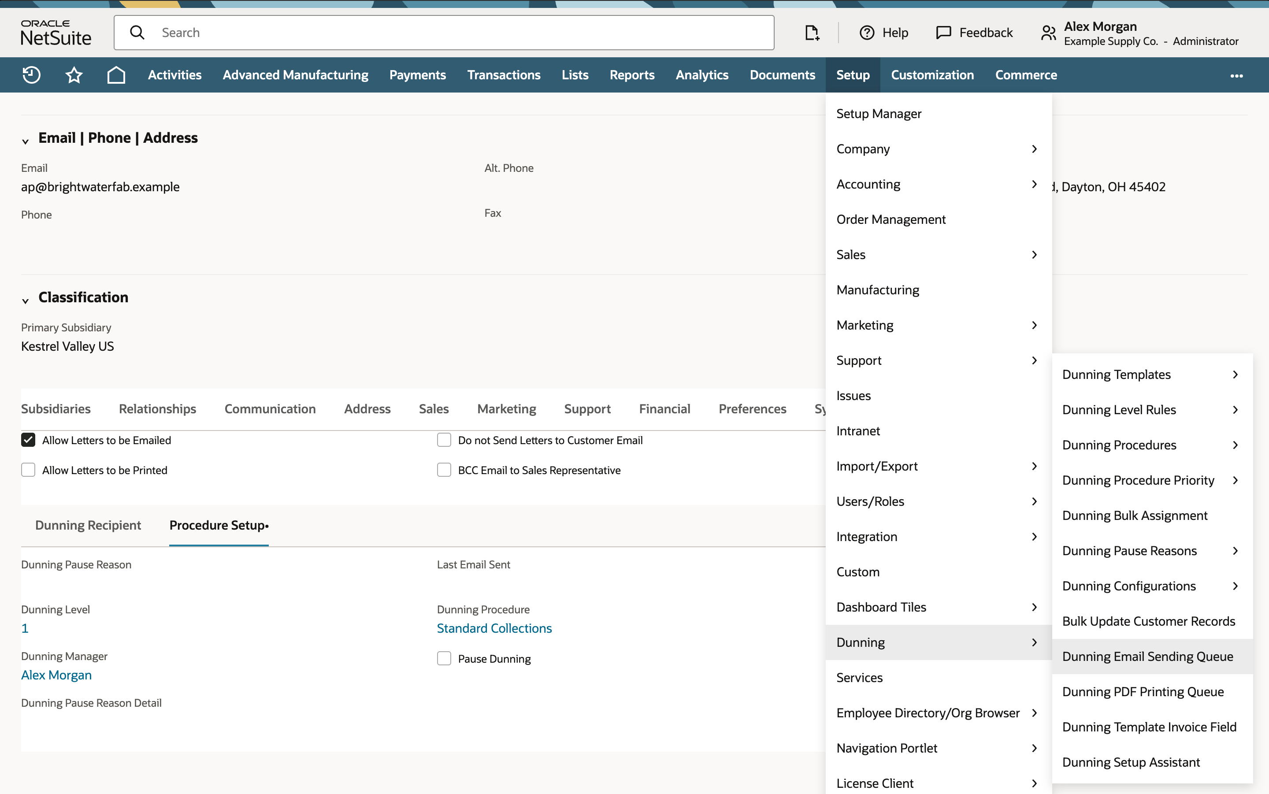Viewport: 1269px width, 794px height.
Task: Expand Dunning Pause Reasons submenu
Action: tap(1152, 550)
